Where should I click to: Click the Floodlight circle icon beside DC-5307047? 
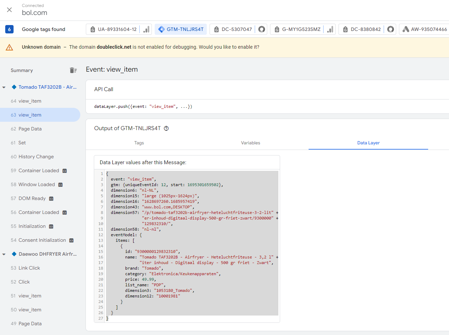[x=262, y=29]
